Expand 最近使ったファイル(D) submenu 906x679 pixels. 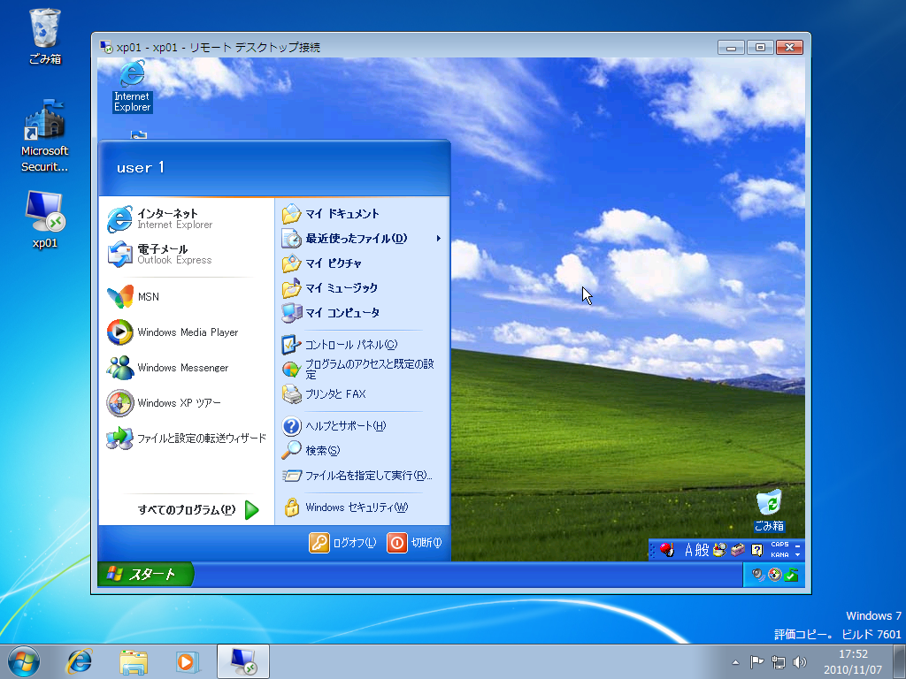pos(362,239)
